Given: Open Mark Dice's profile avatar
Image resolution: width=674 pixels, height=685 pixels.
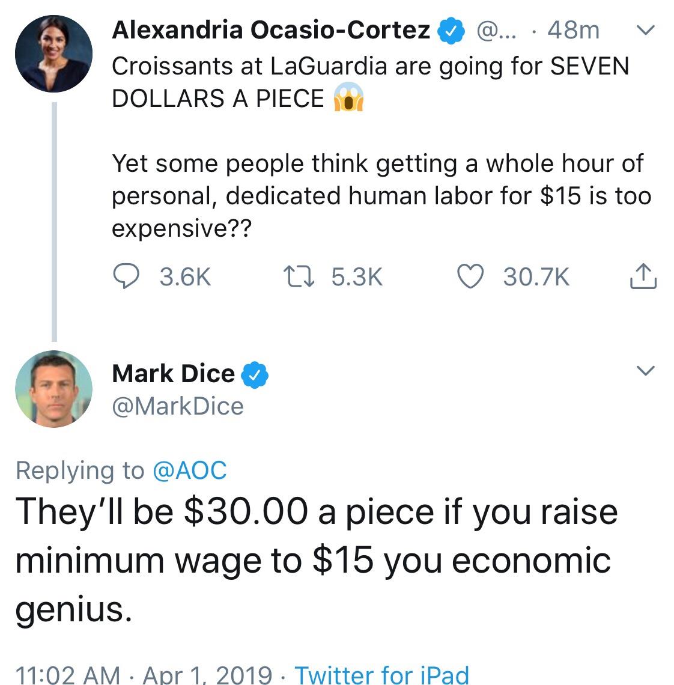Looking at the screenshot, I should click(x=53, y=389).
